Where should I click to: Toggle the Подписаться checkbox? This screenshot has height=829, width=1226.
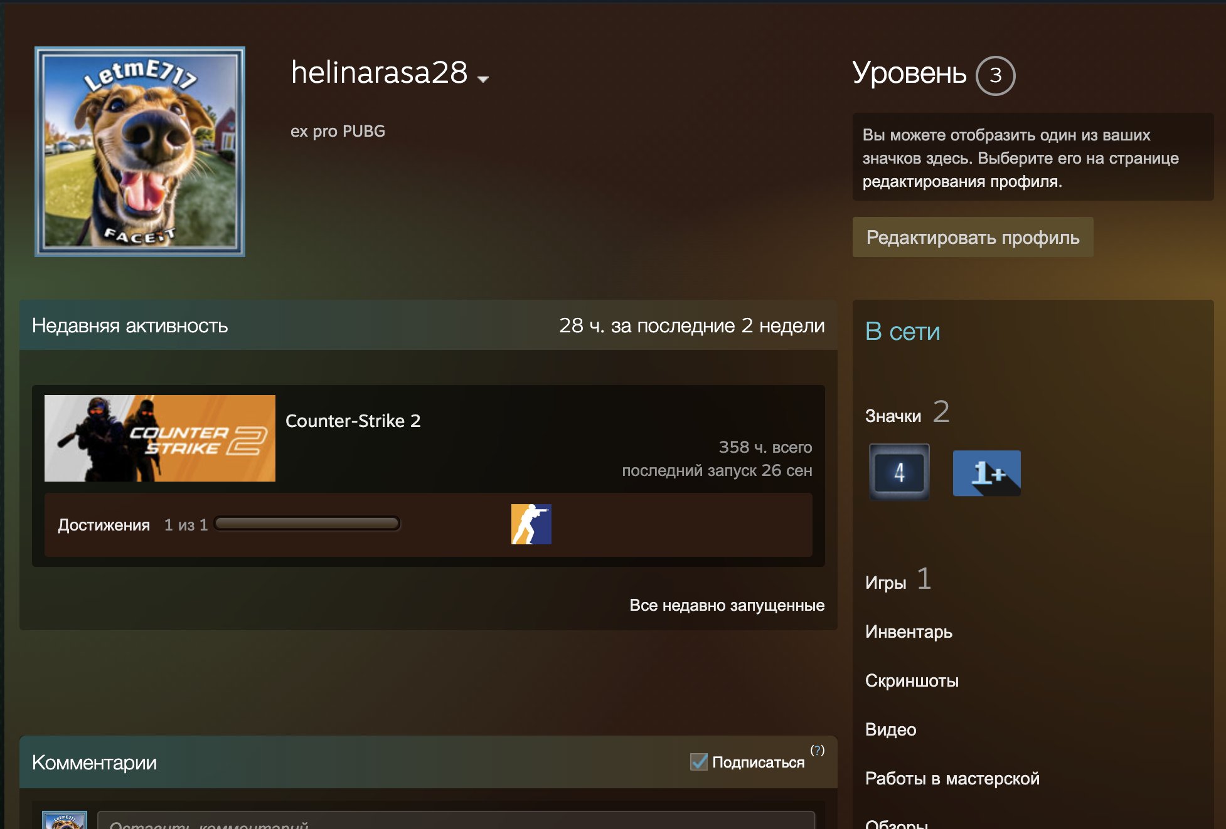698,762
